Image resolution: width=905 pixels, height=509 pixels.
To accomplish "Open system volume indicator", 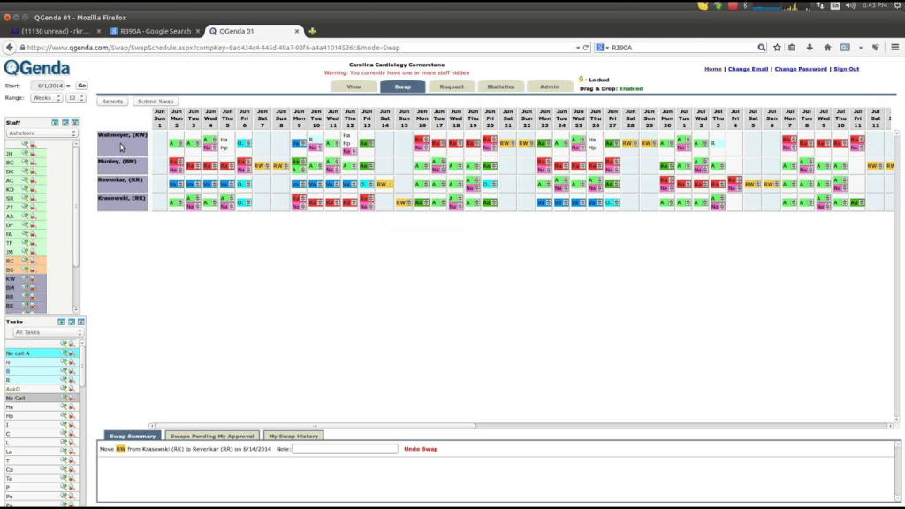I will (850, 5).
